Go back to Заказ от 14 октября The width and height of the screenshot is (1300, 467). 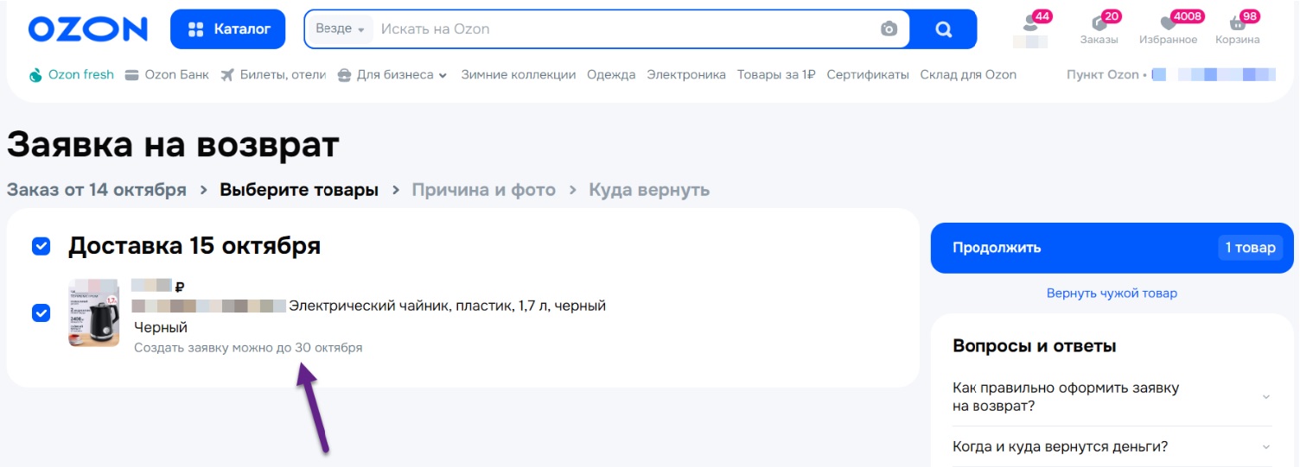tap(97, 190)
